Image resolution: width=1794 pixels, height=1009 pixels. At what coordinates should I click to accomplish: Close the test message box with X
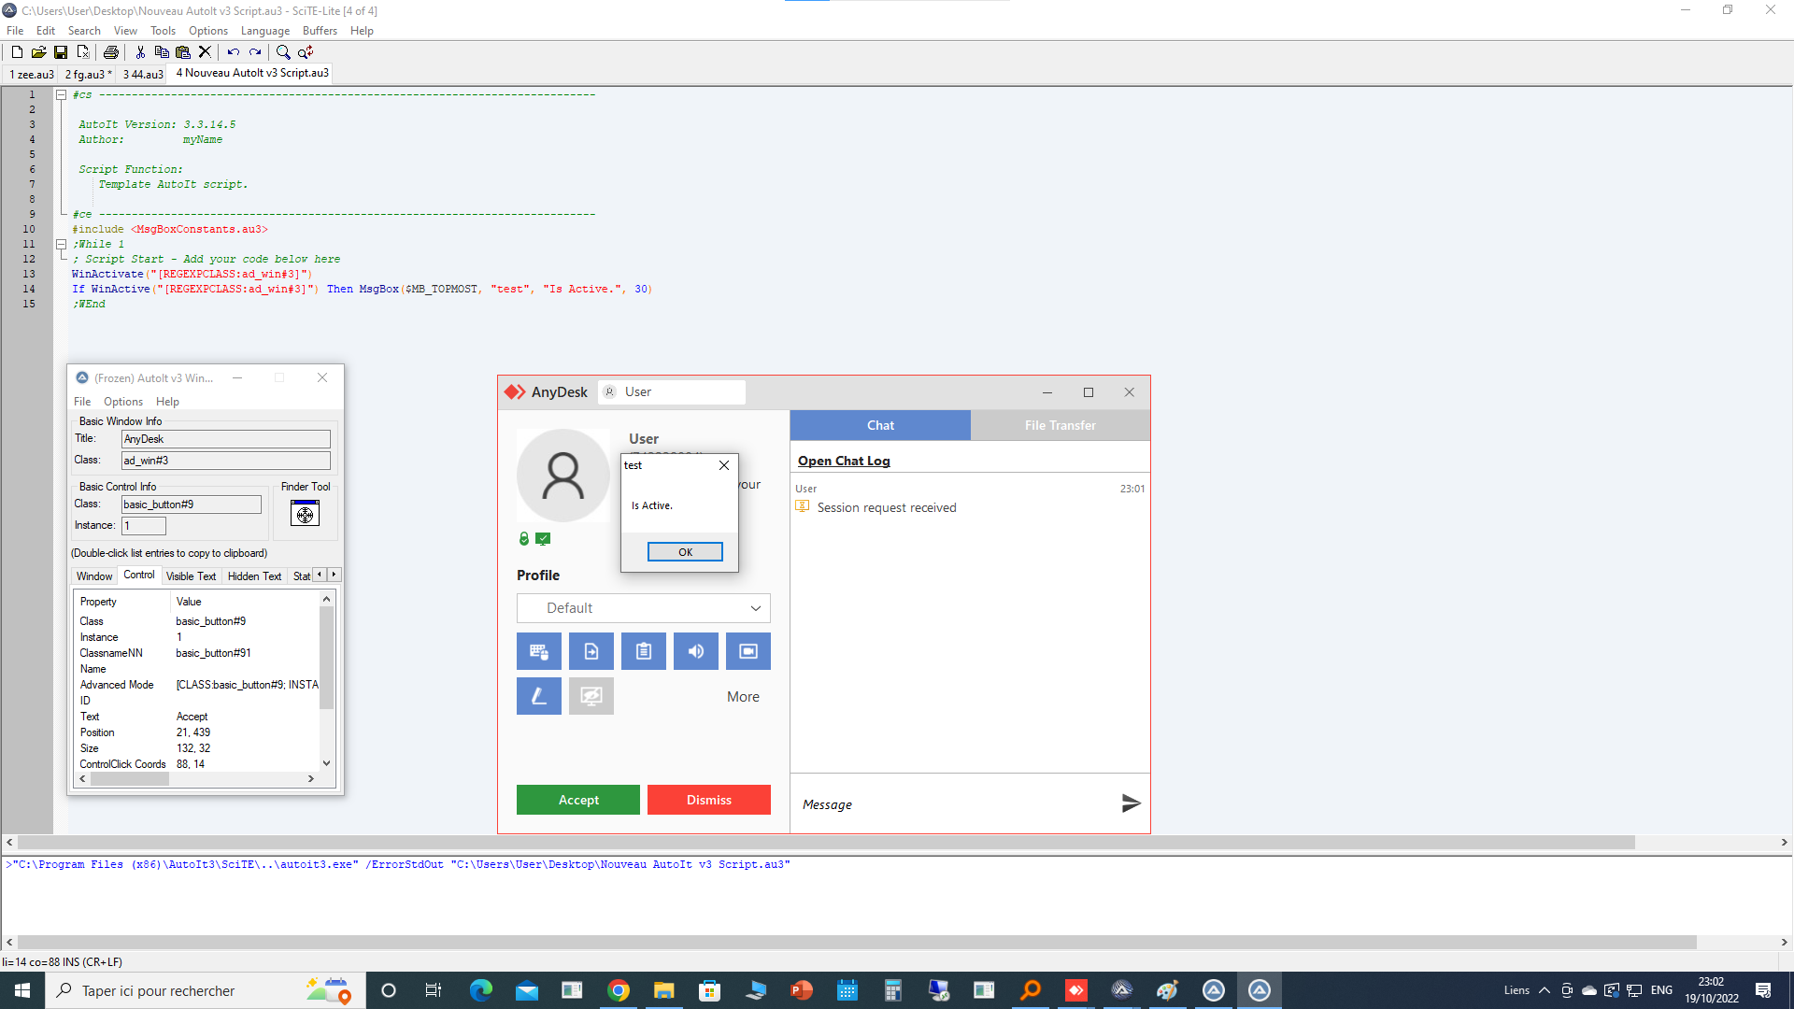pyautogui.click(x=724, y=465)
